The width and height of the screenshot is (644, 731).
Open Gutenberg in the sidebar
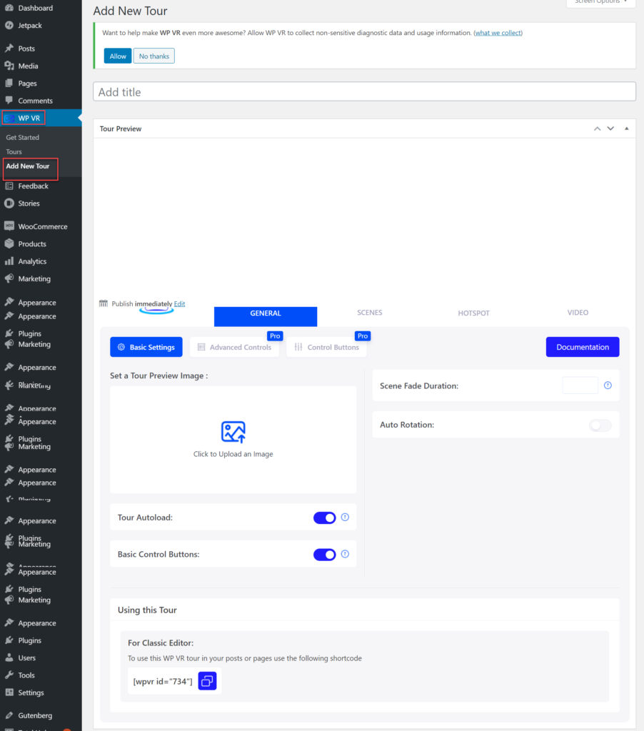tap(29, 715)
